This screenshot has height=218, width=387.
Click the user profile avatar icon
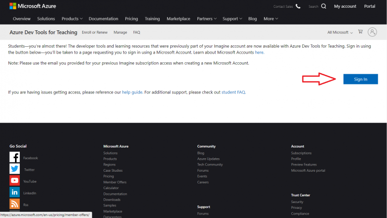[x=372, y=32]
